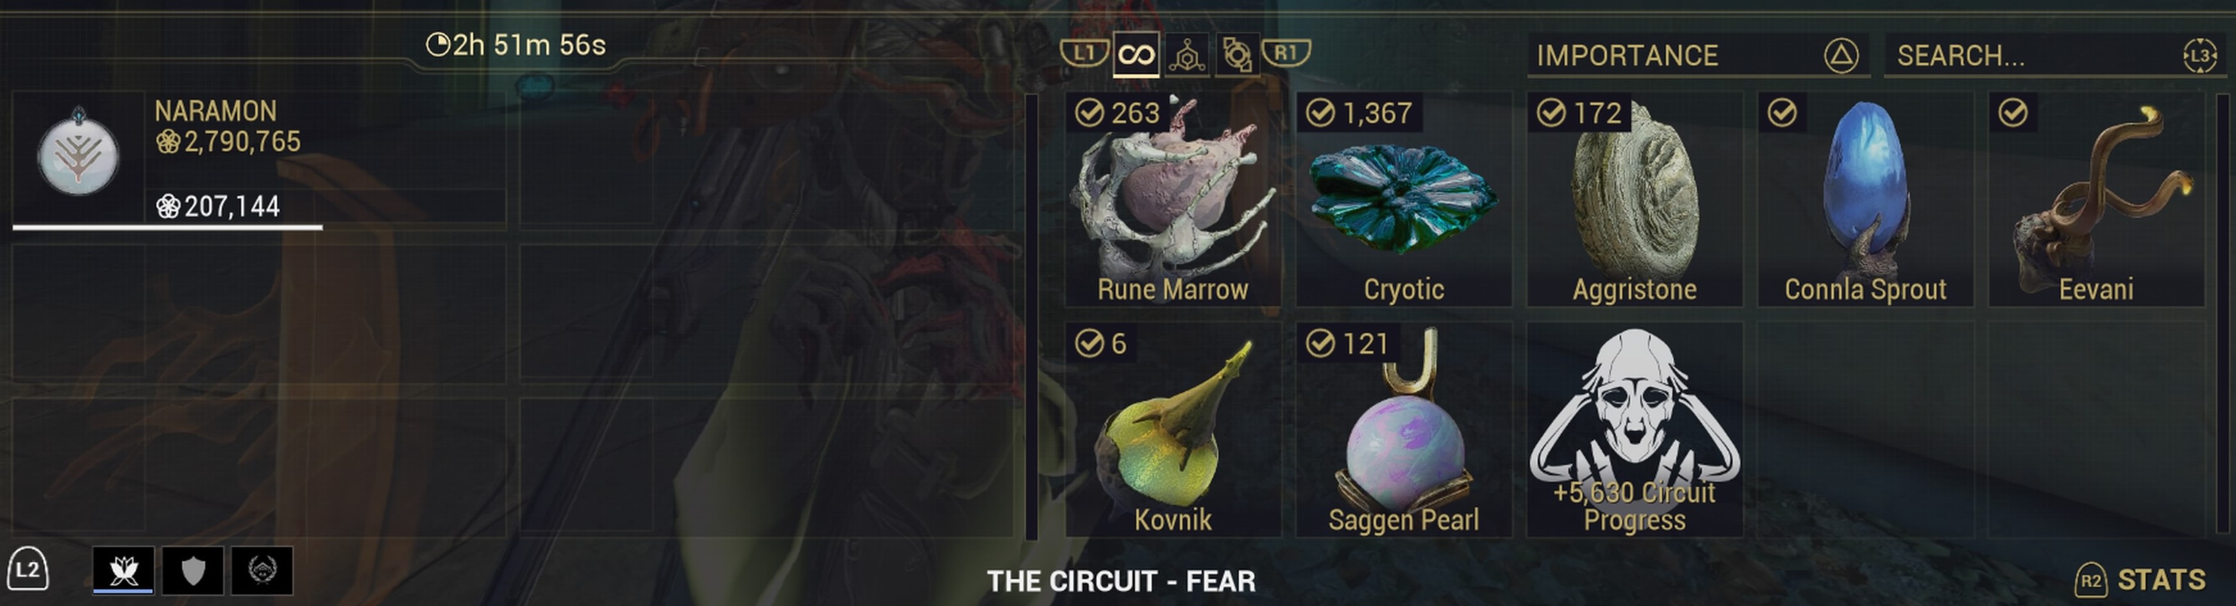Screen dimensions: 2236x606
Task: Select the infinity all-rewards filter tab
Action: tap(1136, 56)
